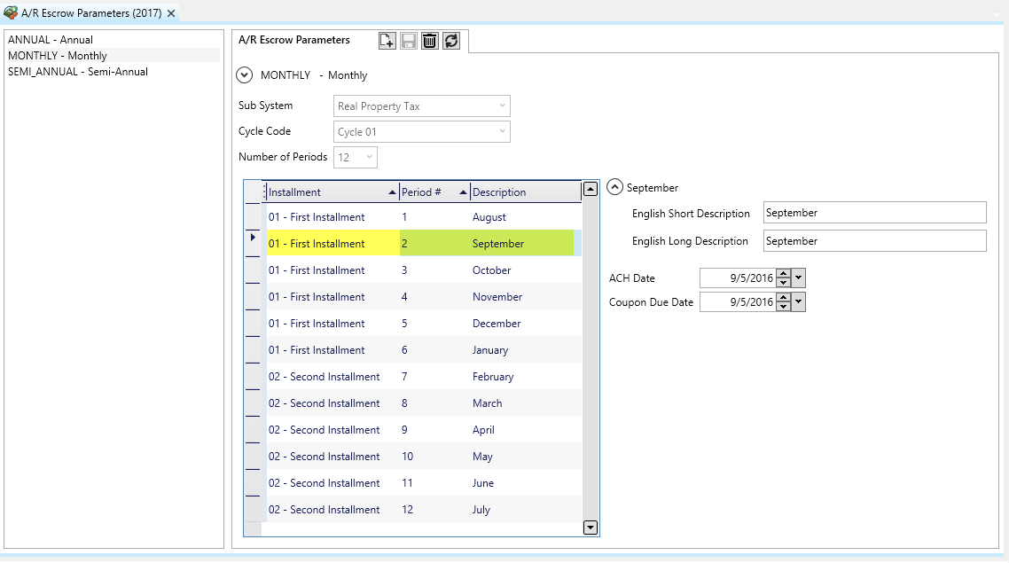Open the Sub System dropdown

tap(502, 106)
